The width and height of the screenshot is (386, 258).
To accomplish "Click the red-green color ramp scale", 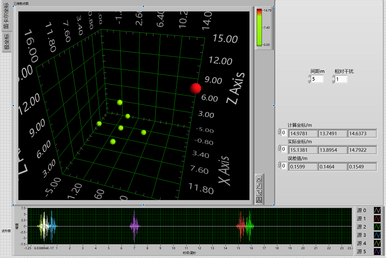I will click(x=259, y=28).
